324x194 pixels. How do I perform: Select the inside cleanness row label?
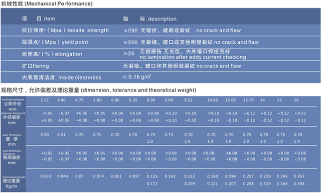coord(62,78)
